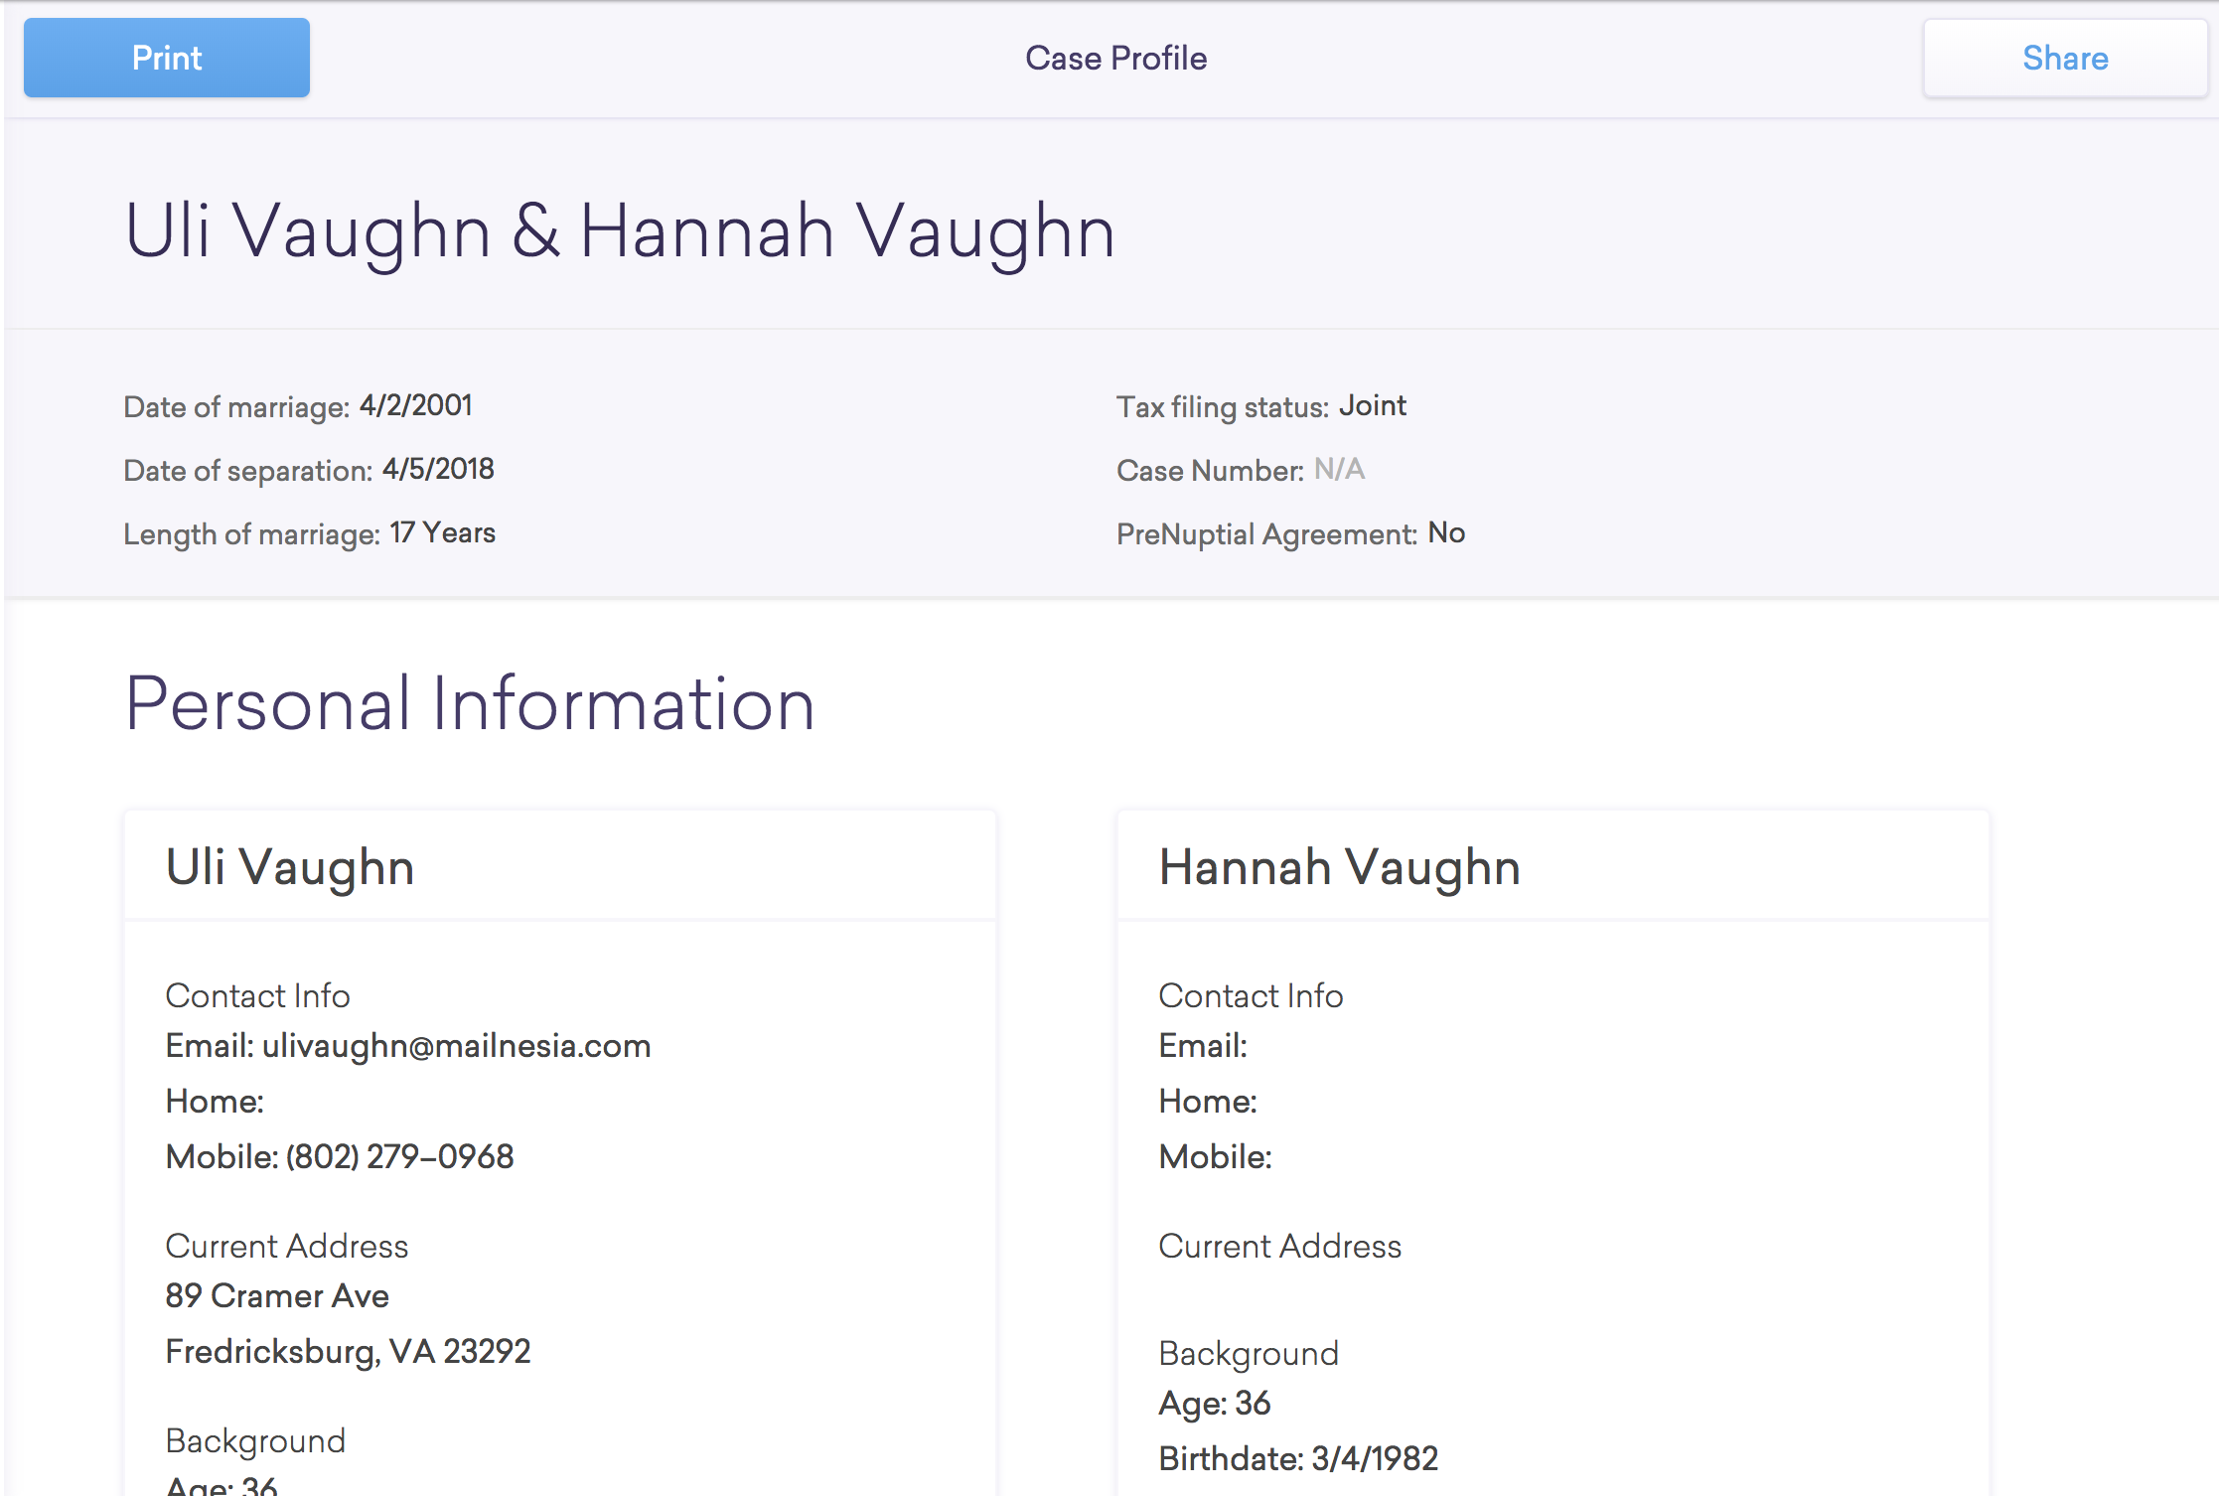
Task: Click the Length of marriage label
Action: [251, 534]
